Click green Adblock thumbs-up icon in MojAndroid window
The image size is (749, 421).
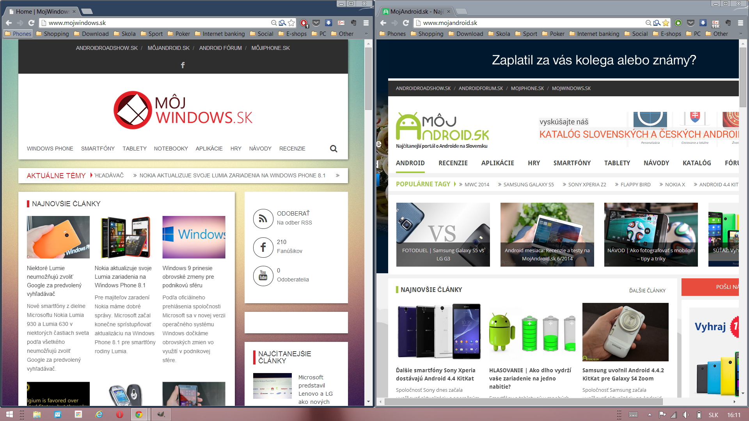pyautogui.click(x=678, y=23)
